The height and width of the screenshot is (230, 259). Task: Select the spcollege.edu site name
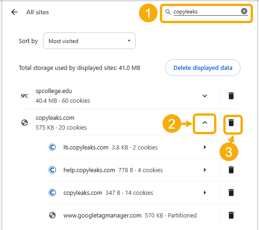(54, 91)
